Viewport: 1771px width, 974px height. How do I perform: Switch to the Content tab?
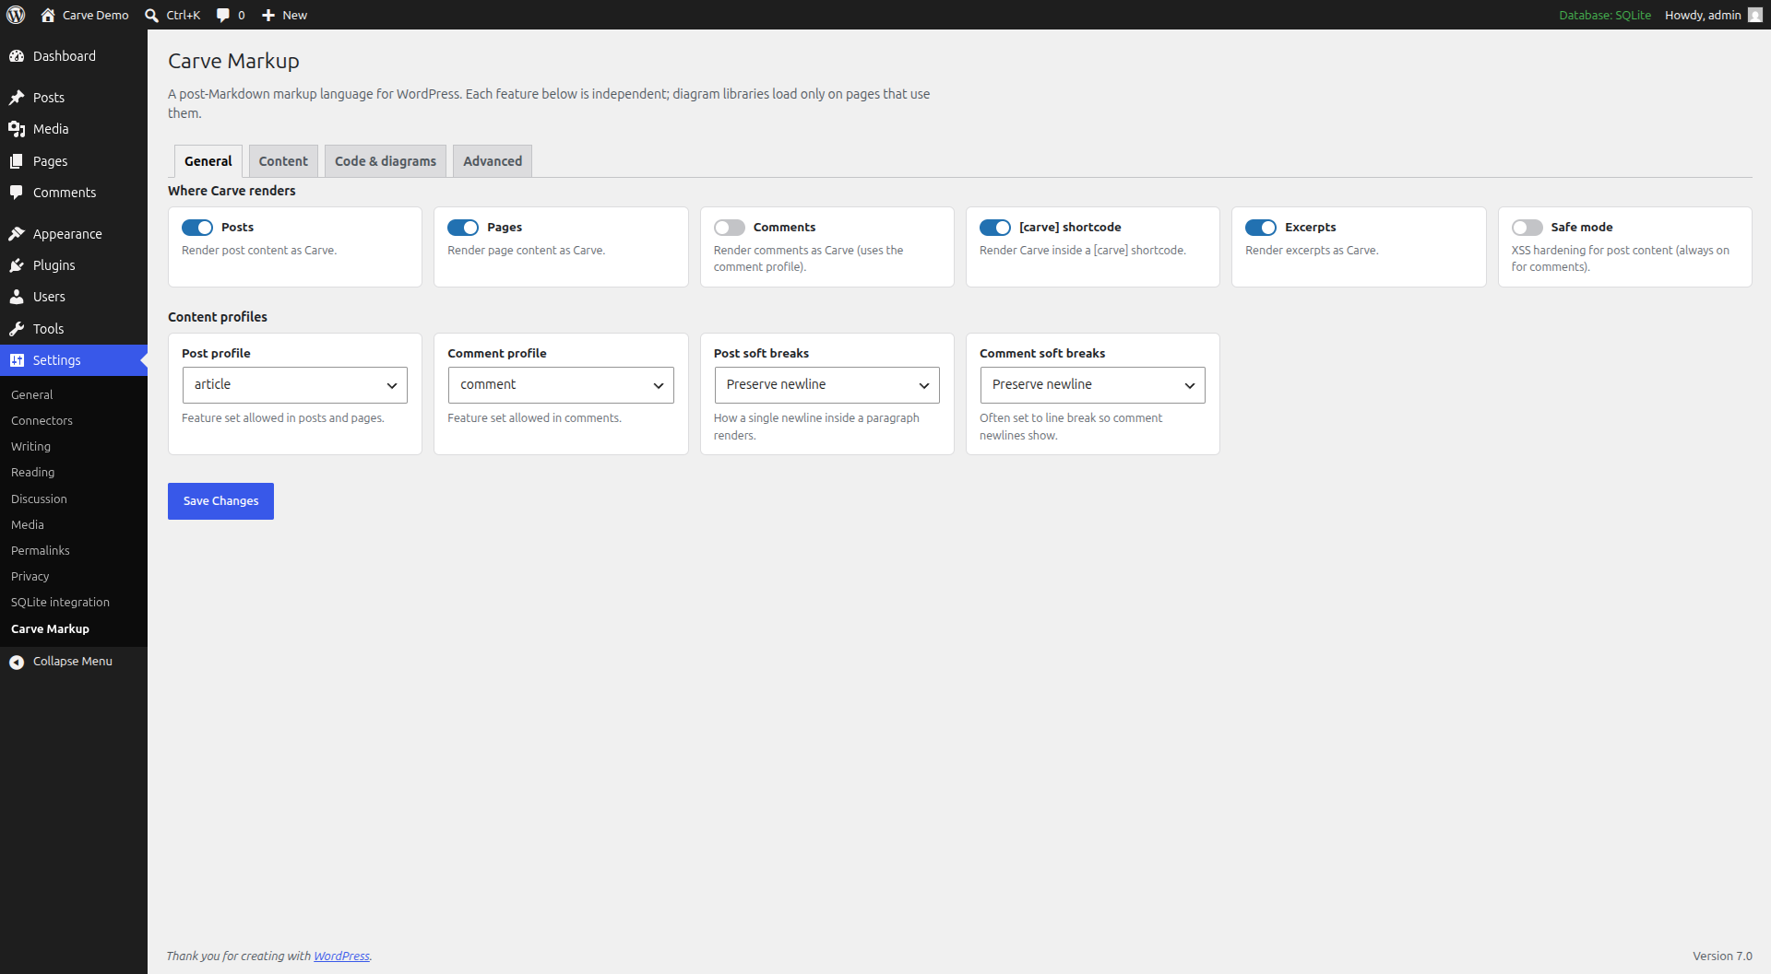(x=283, y=161)
